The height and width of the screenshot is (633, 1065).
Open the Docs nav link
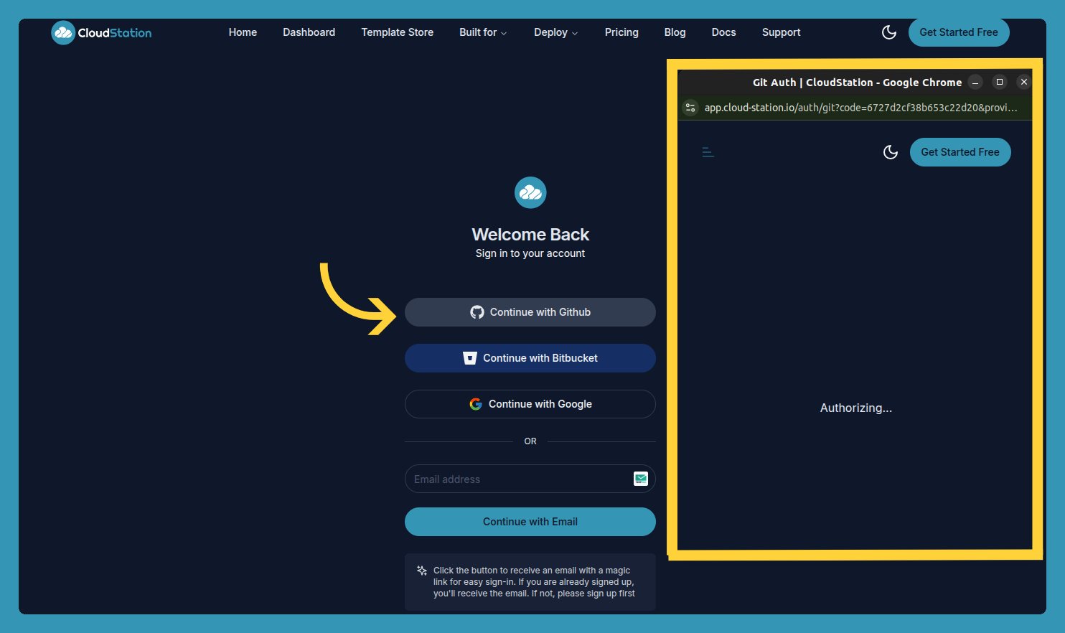(x=723, y=32)
